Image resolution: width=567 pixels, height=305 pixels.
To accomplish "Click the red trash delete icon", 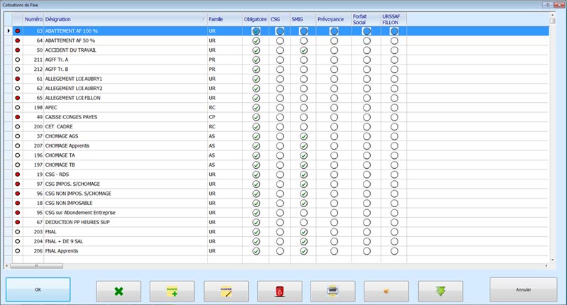I will (x=279, y=290).
